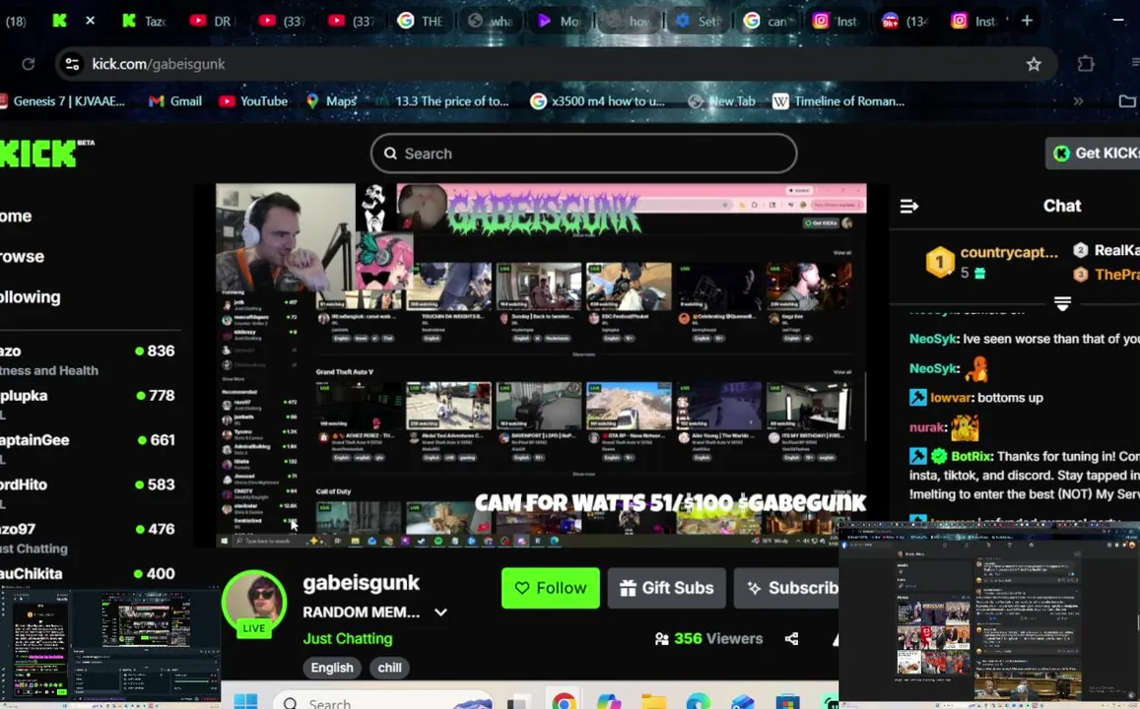Viewport: 1140px width, 709px height.
Task: Open the Maps bookmark
Action: point(331,101)
